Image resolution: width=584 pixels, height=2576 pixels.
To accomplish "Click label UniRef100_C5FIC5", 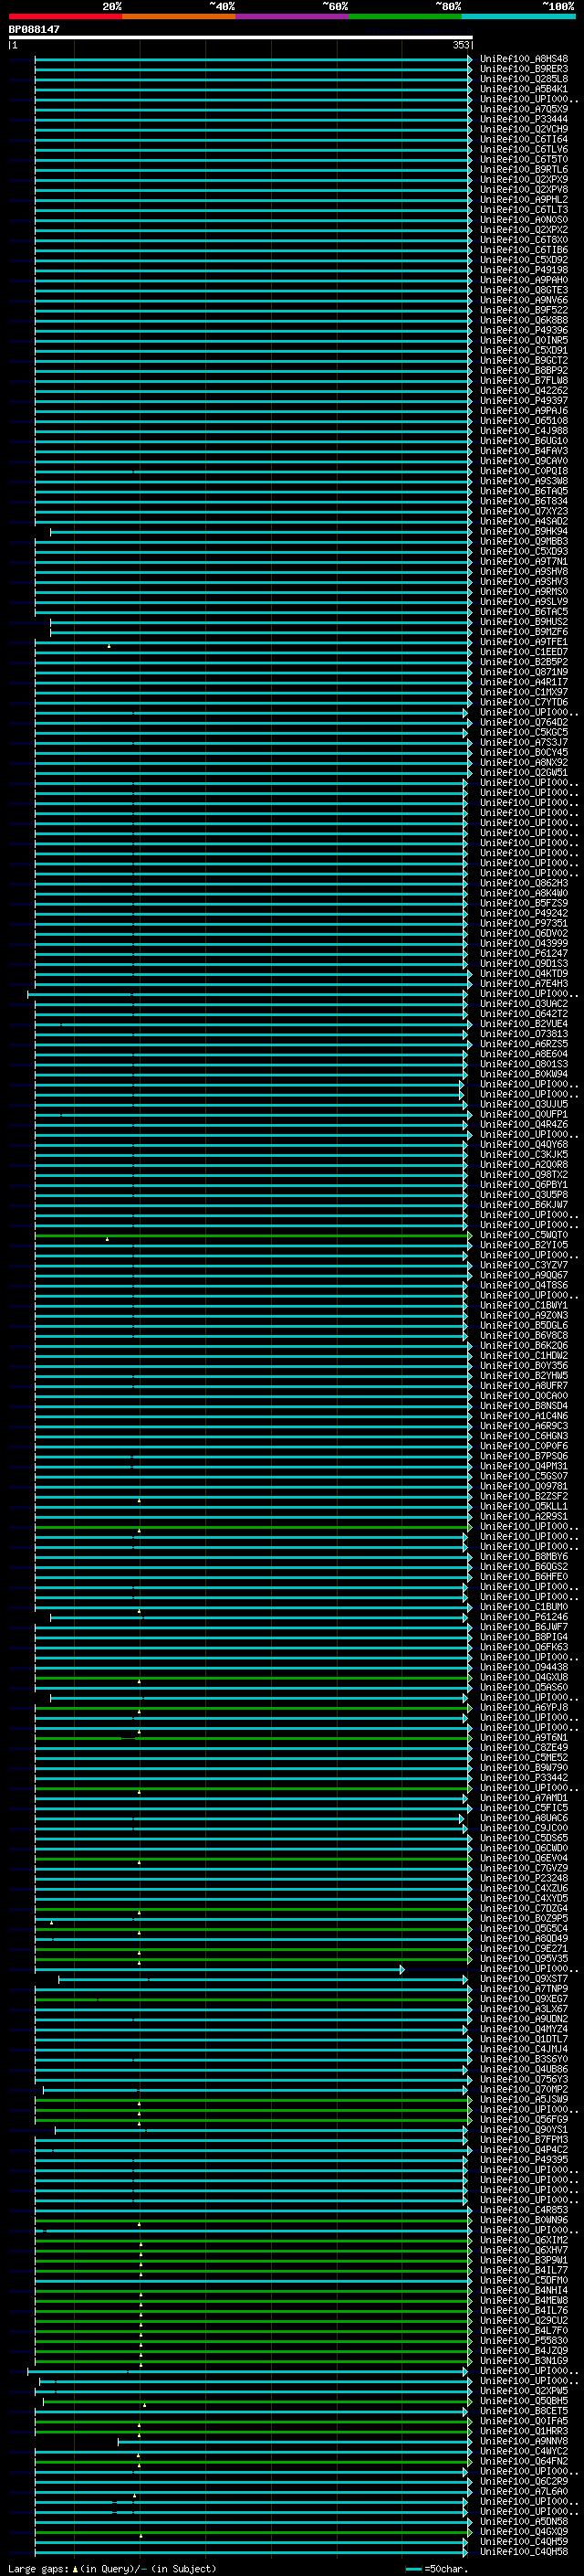I will coord(524,1808).
